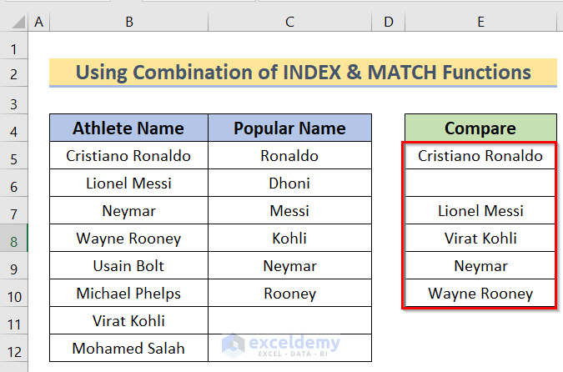Select column C header
The width and height of the screenshot is (563, 372).
(x=289, y=22)
